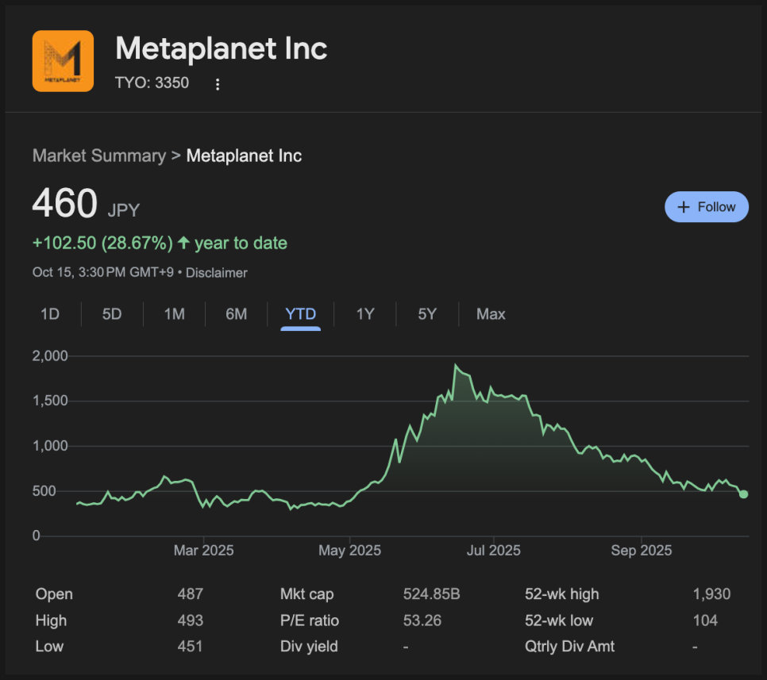Viewport: 767px width, 680px height.
Task: Click the Follow button
Action: pos(706,207)
